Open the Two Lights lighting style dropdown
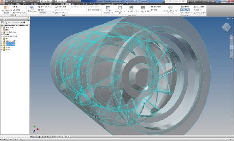This screenshot has width=234, height=141. click(46, 13)
